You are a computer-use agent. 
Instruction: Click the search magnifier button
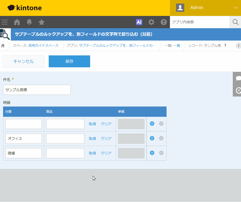coord(235,22)
